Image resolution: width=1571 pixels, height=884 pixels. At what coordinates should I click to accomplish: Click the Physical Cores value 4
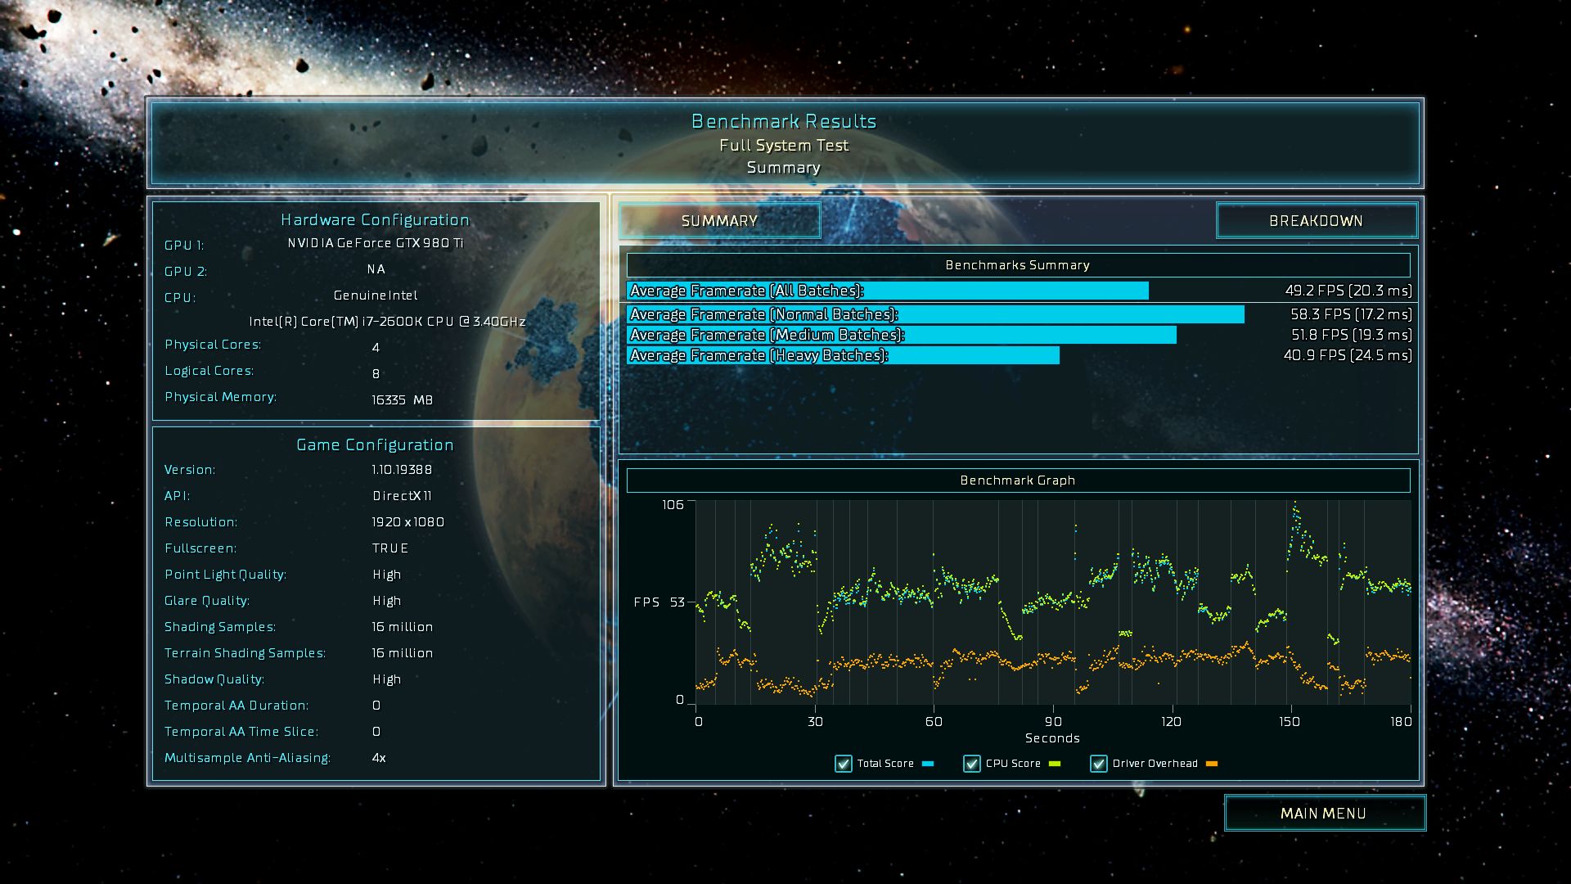point(376,348)
